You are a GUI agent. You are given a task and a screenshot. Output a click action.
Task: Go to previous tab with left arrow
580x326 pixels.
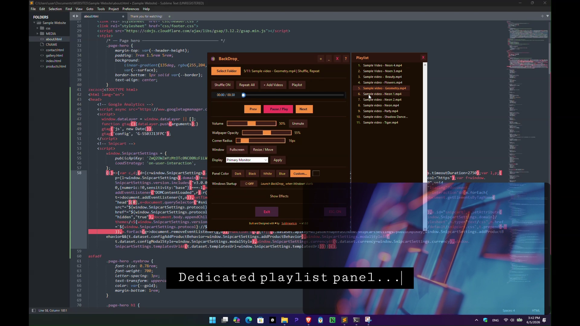point(73,16)
